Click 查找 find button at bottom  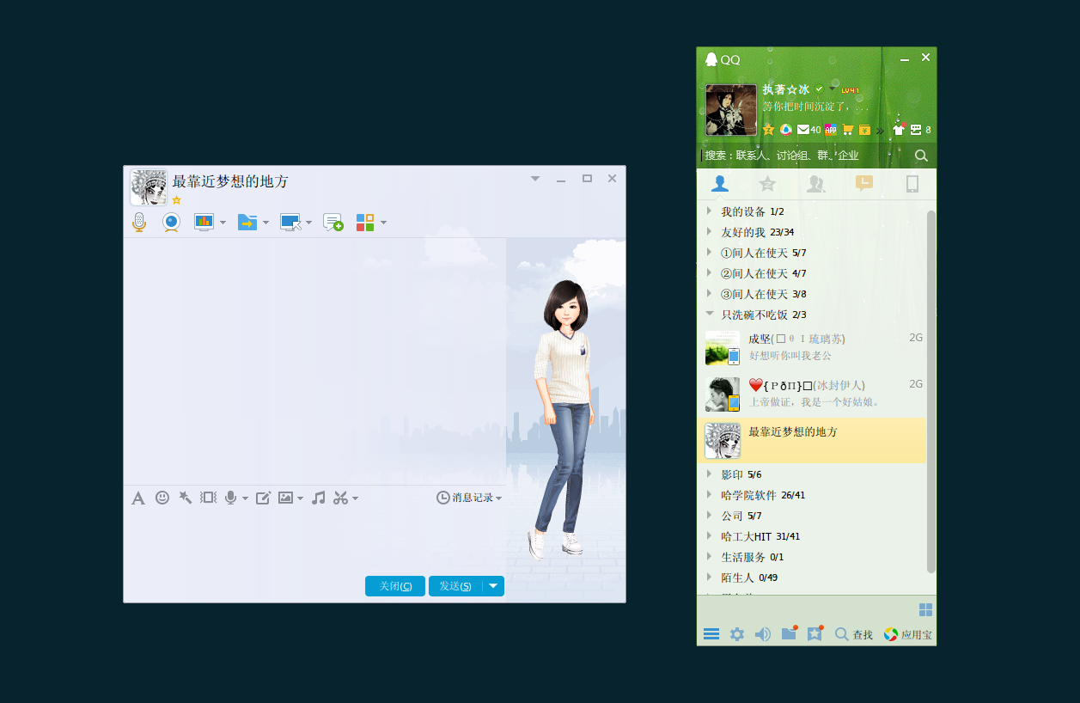854,634
